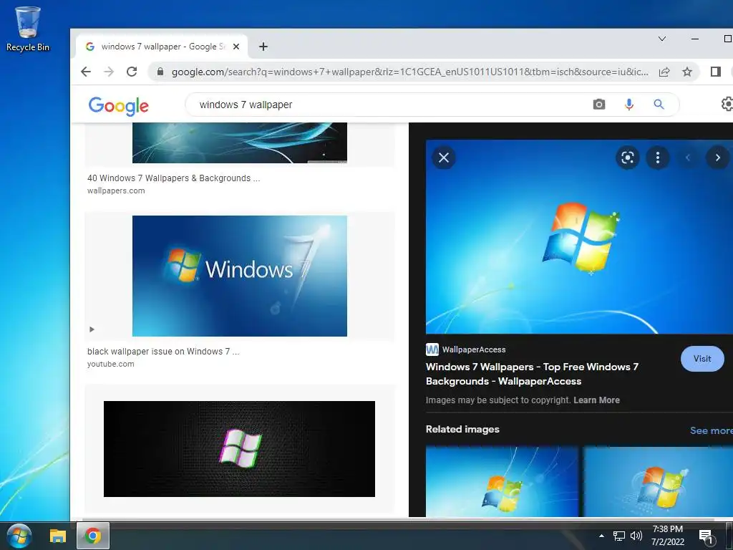Click the blue magnifier search button

point(659,105)
